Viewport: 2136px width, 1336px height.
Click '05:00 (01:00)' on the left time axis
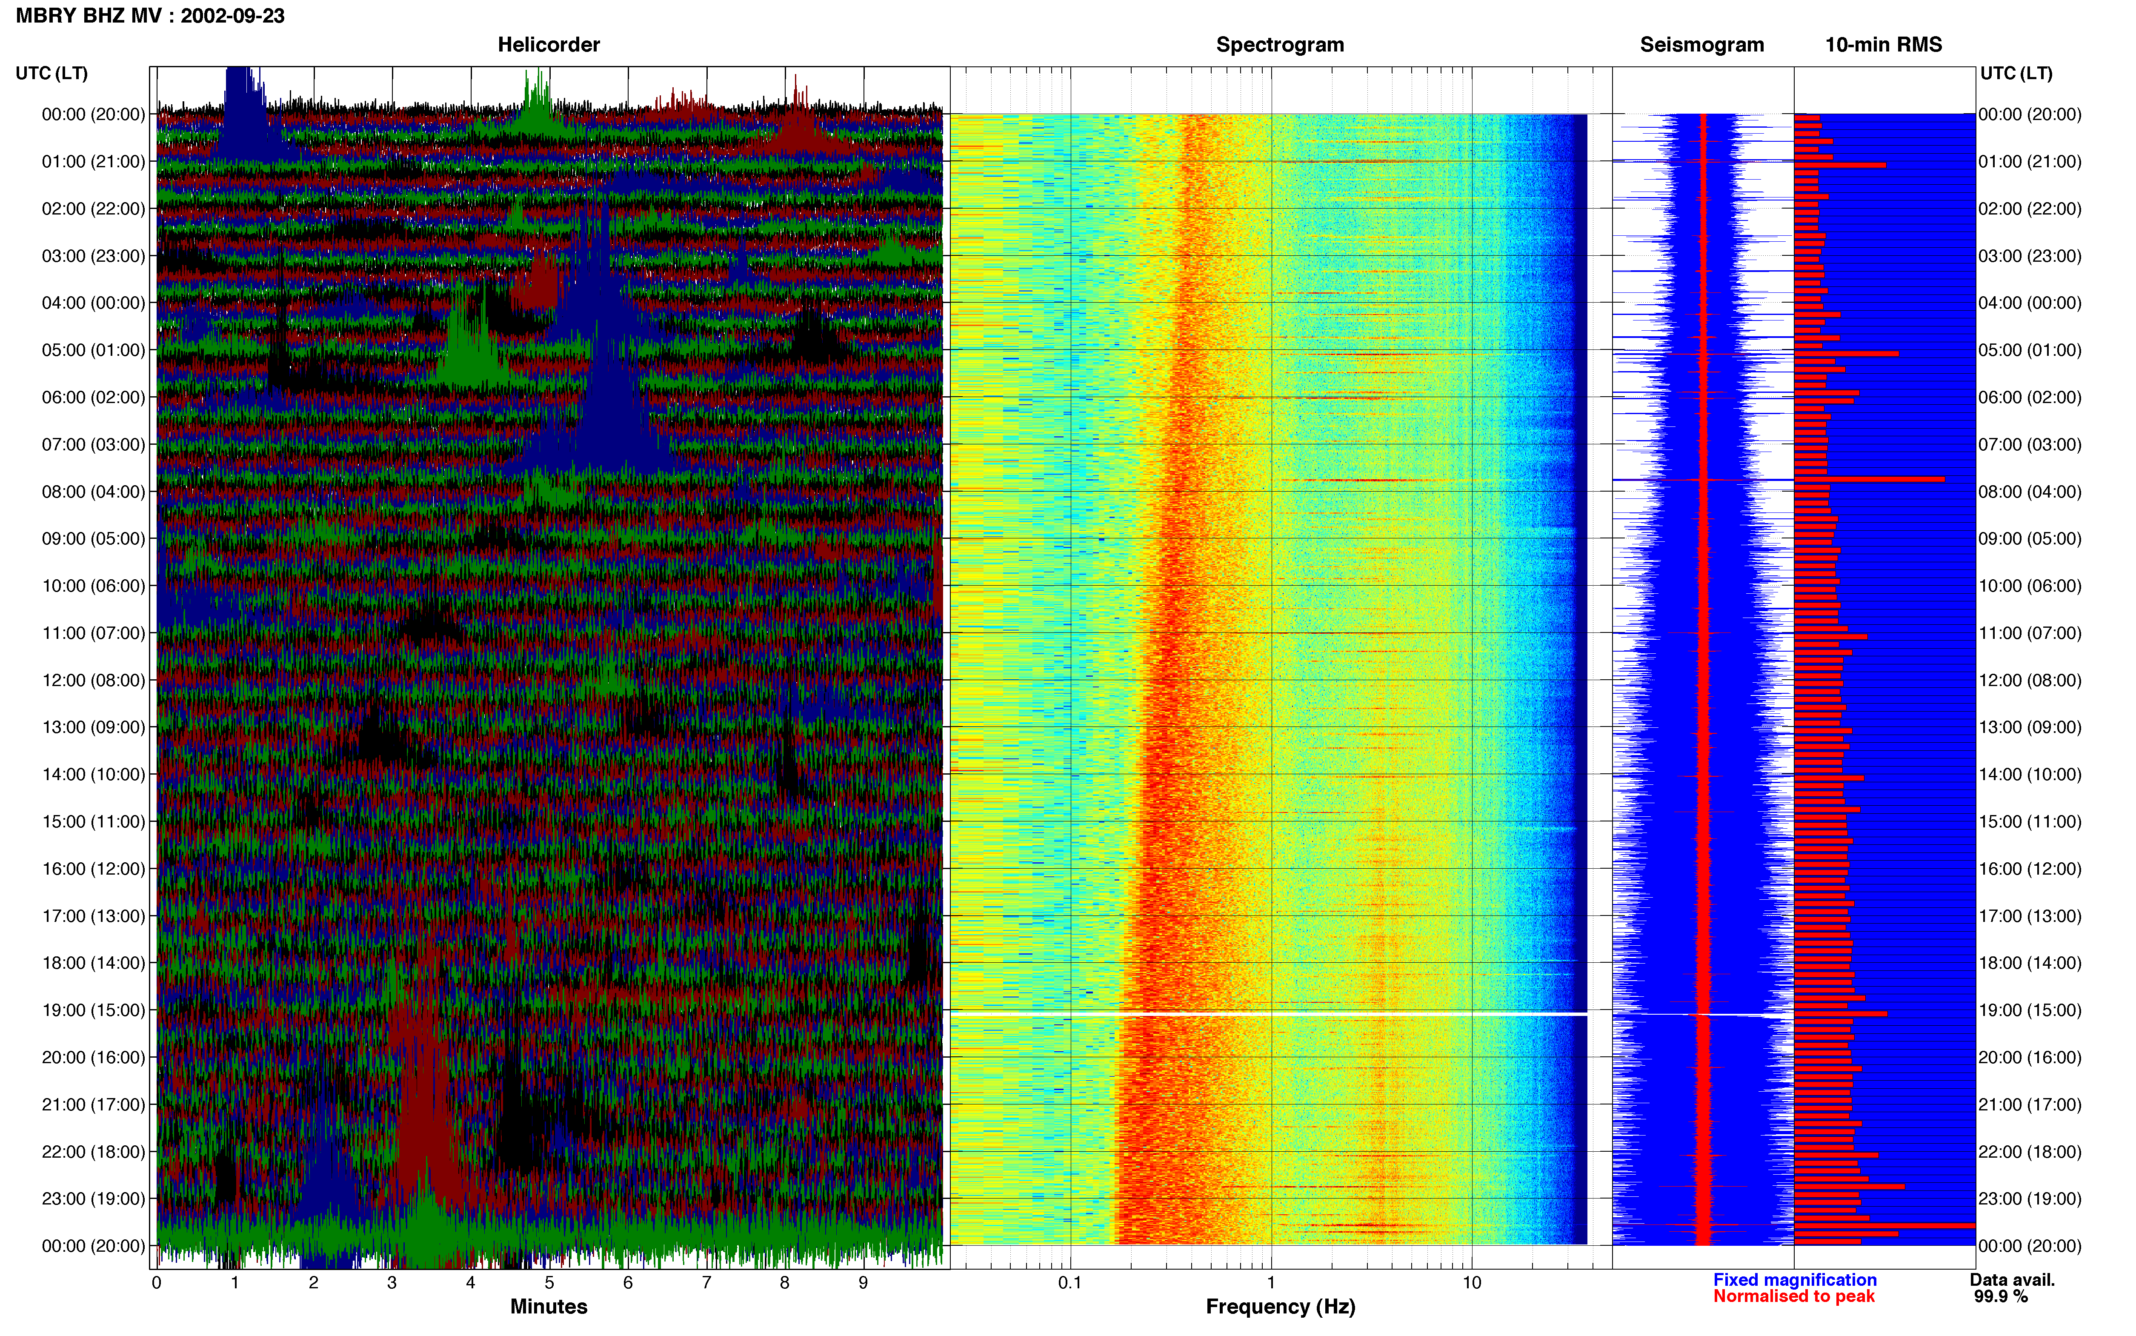(x=93, y=350)
